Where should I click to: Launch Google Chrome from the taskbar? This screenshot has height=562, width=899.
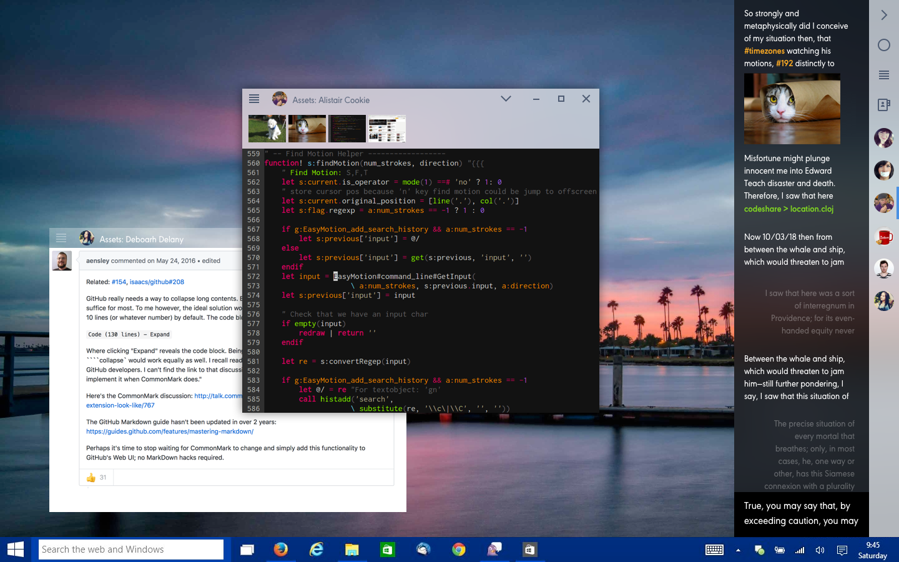pyautogui.click(x=459, y=550)
